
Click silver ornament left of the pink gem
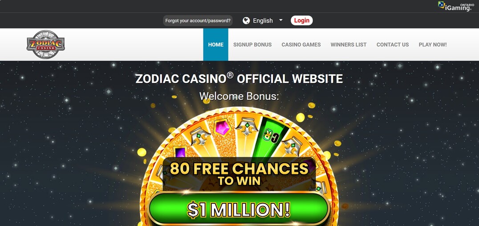pyautogui.click(x=200, y=136)
